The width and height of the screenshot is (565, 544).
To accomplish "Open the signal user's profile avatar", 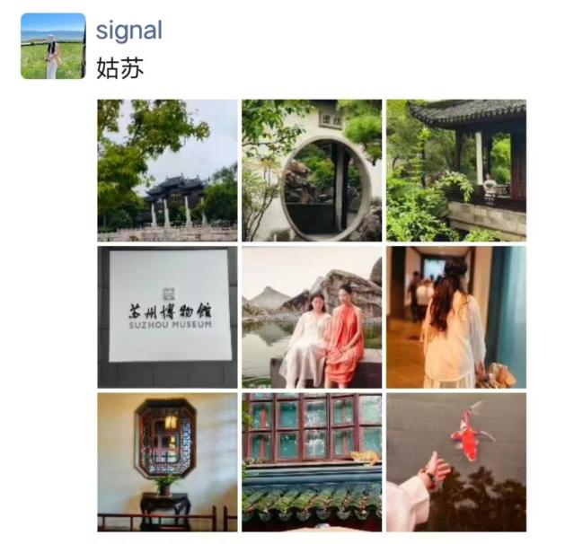I will pyautogui.click(x=53, y=46).
